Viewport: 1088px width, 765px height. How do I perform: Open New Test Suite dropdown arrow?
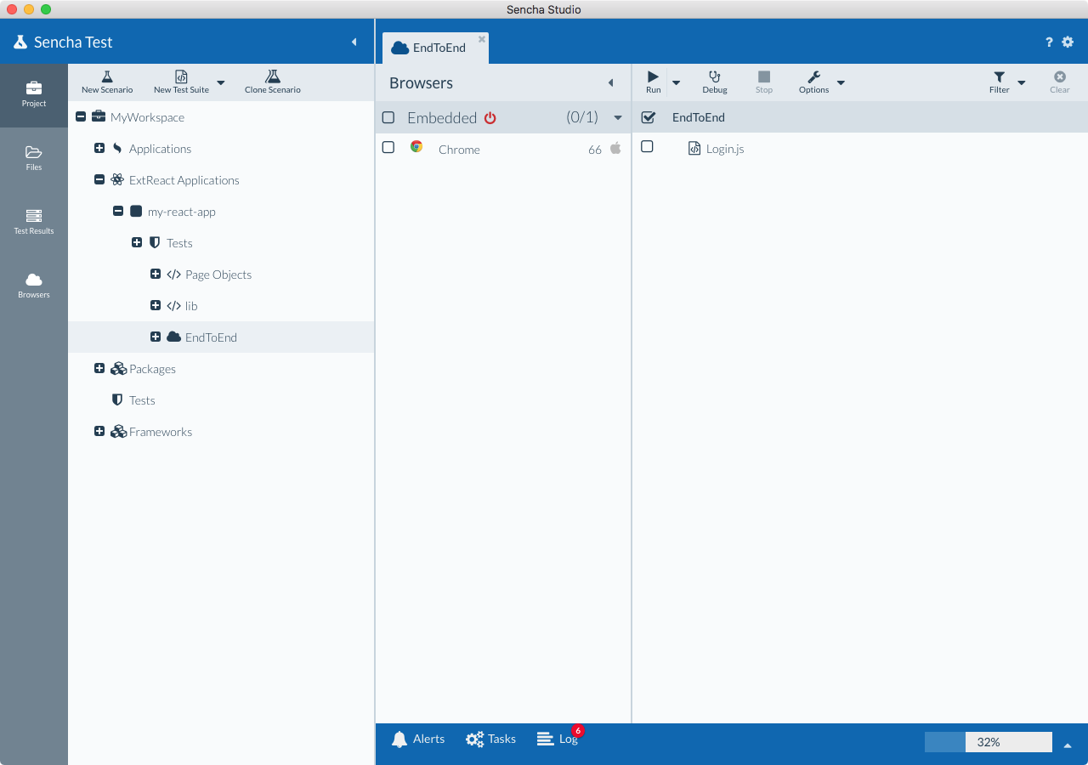(221, 82)
